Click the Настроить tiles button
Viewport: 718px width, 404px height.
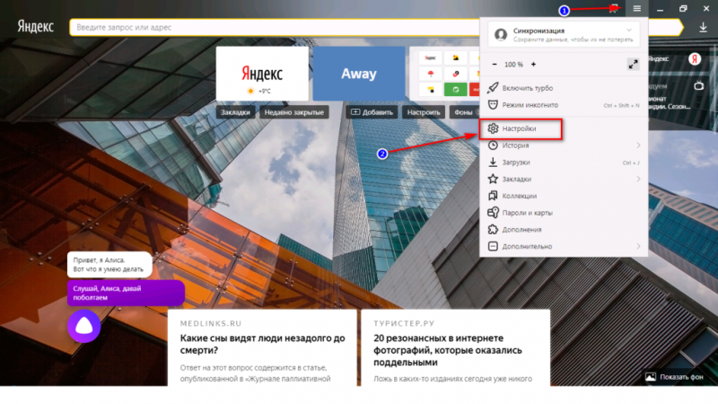[424, 112]
